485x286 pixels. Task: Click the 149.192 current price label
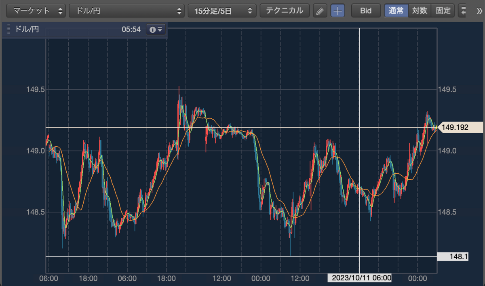(460, 128)
